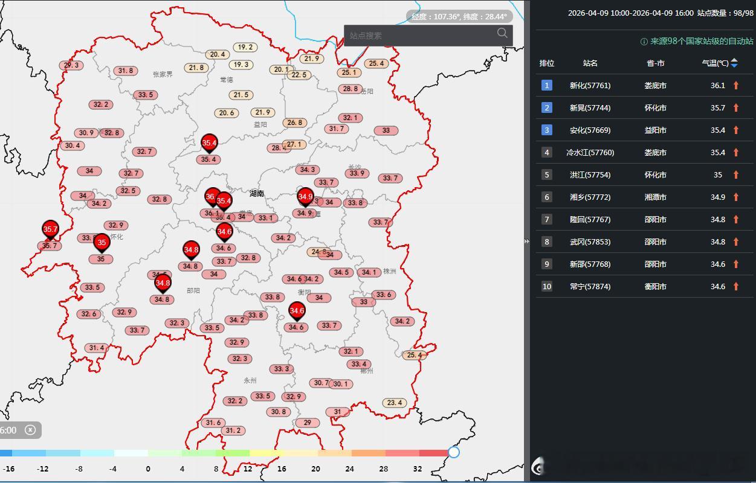This screenshot has height=483, width=756.
Task: Click the 湖南 province label on the map
Action: [257, 193]
